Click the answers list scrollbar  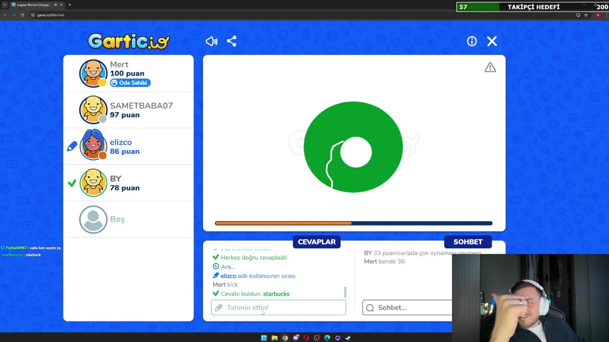[345, 292]
